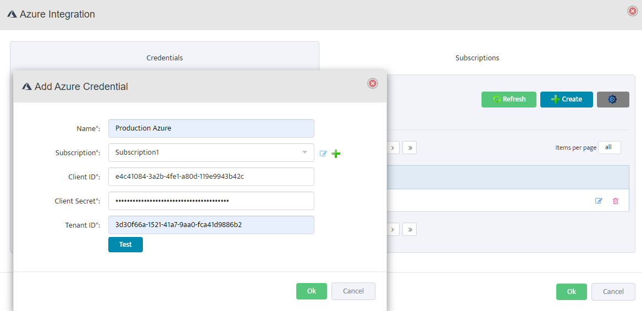Screen dimensions: 642x311
Task: Close the Add Azure Credential dialog
Action: (x=372, y=83)
